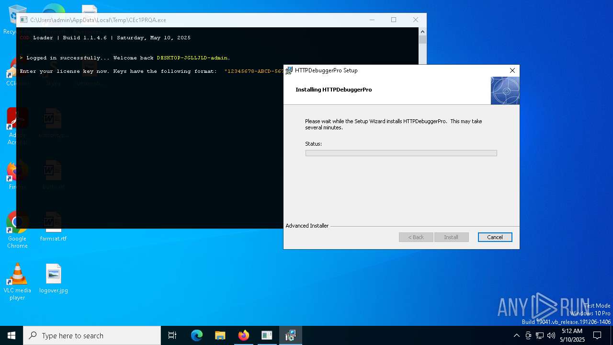Open network status tray icon
This screenshot has width=613, height=345.
[x=540, y=335]
